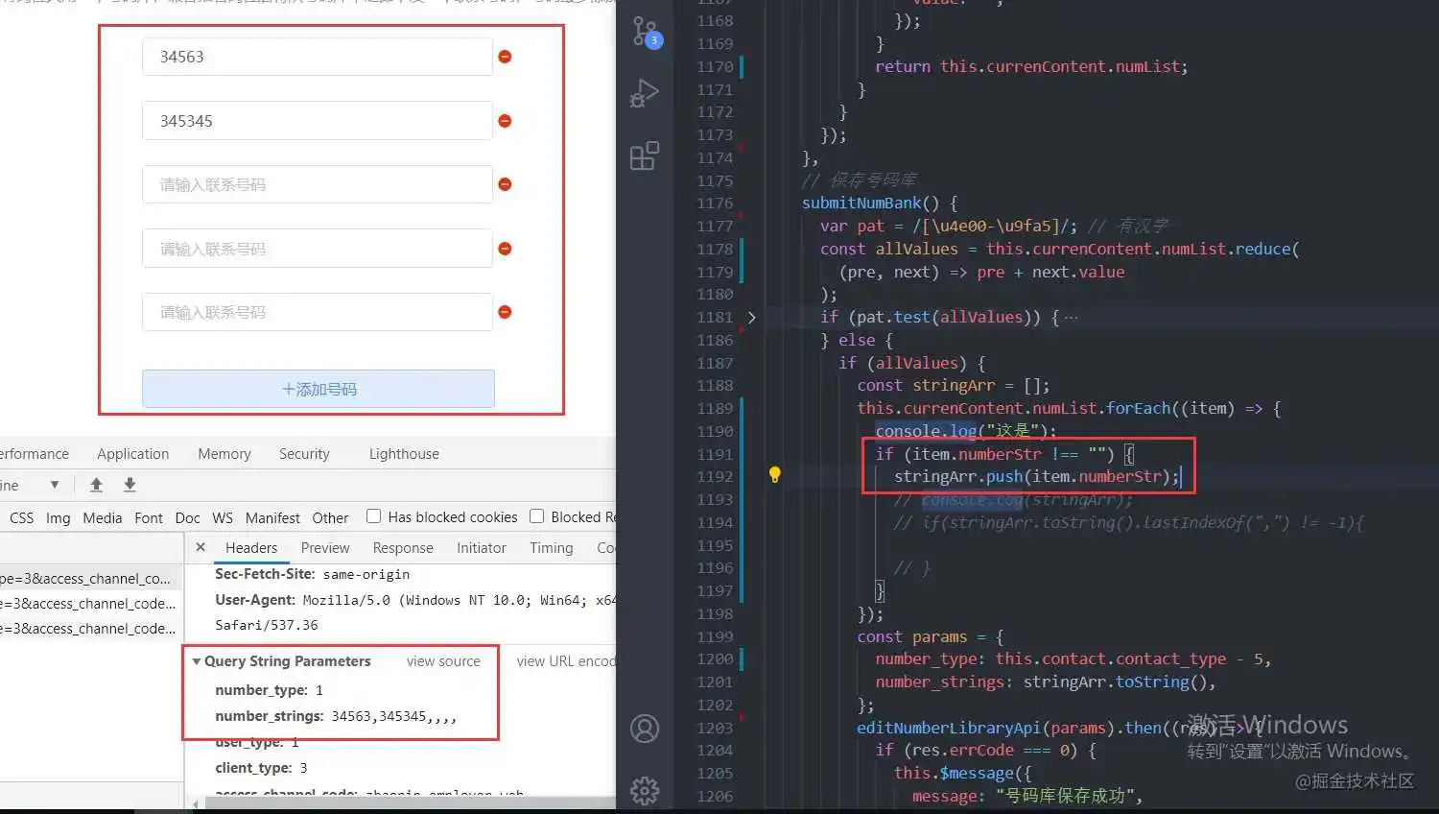Filter requests by Other type
Screen dimensions: 1439x814
330,517
